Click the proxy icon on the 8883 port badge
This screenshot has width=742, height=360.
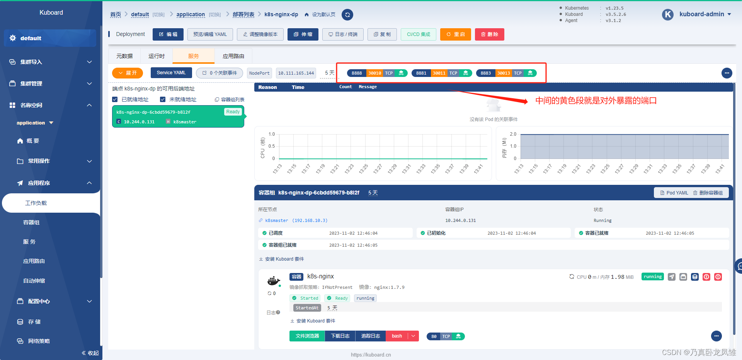(530, 73)
